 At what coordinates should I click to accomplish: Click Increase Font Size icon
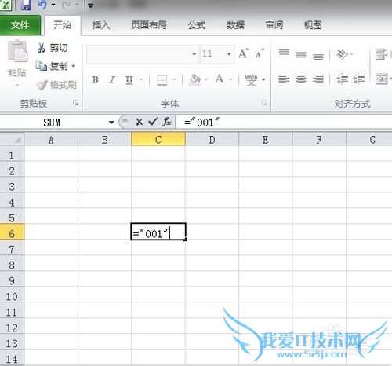pos(244,53)
